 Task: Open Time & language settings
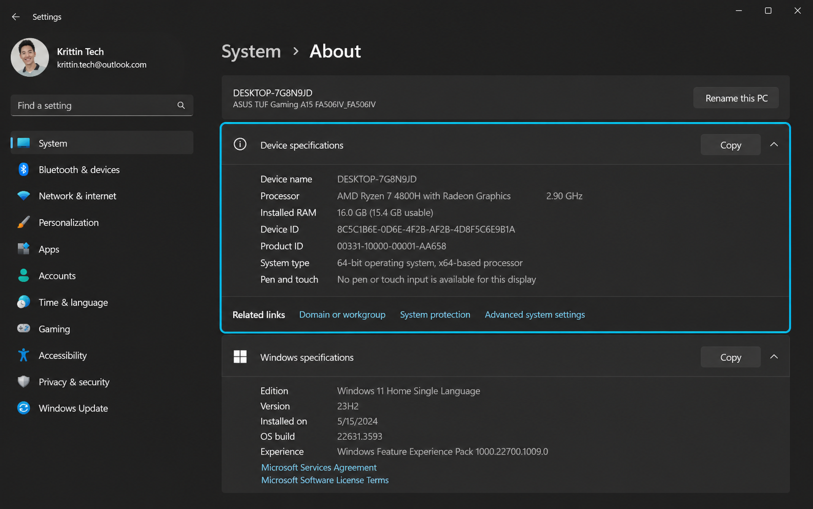click(102, 302)
